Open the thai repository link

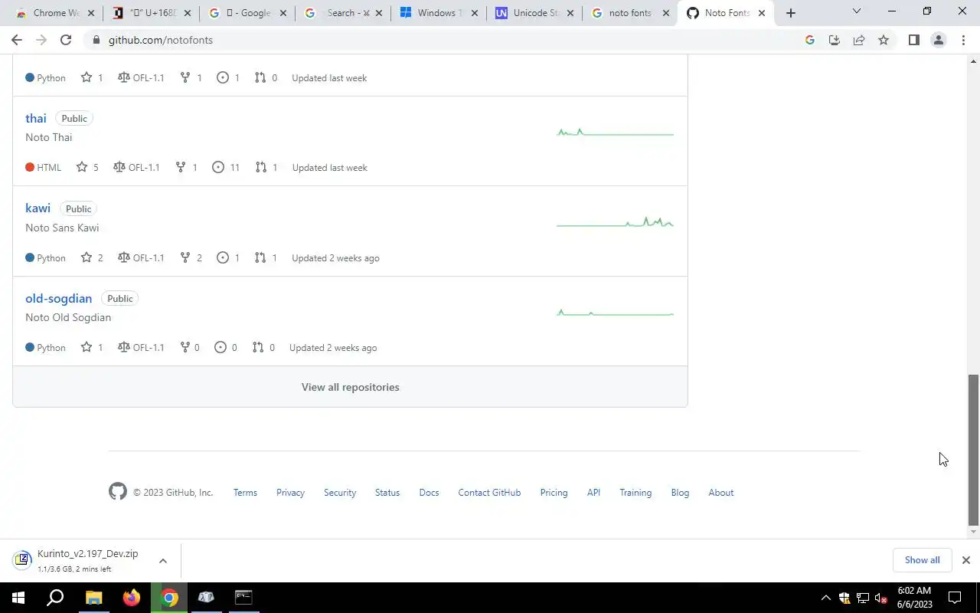click(x=36, y=119)
